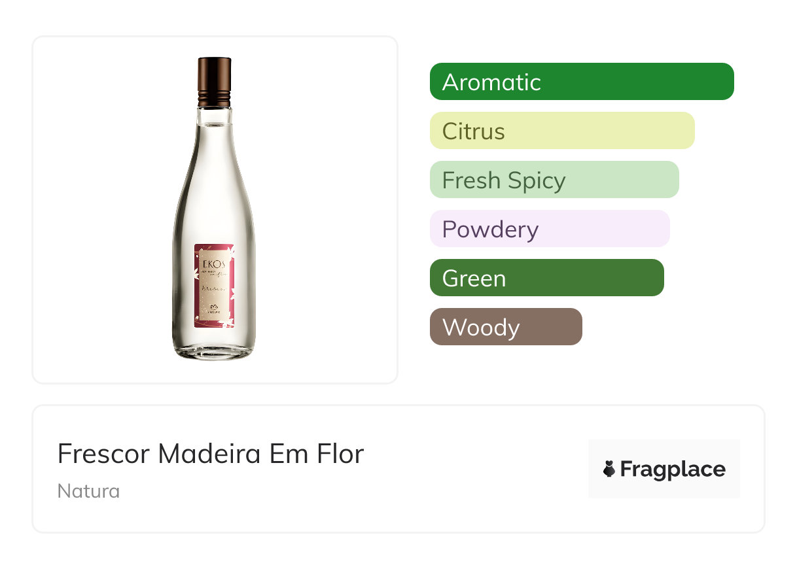Click the EKOS wordmark on the bottle label
The height and width of the screenshot is (565, 797).
coord(213,264)
